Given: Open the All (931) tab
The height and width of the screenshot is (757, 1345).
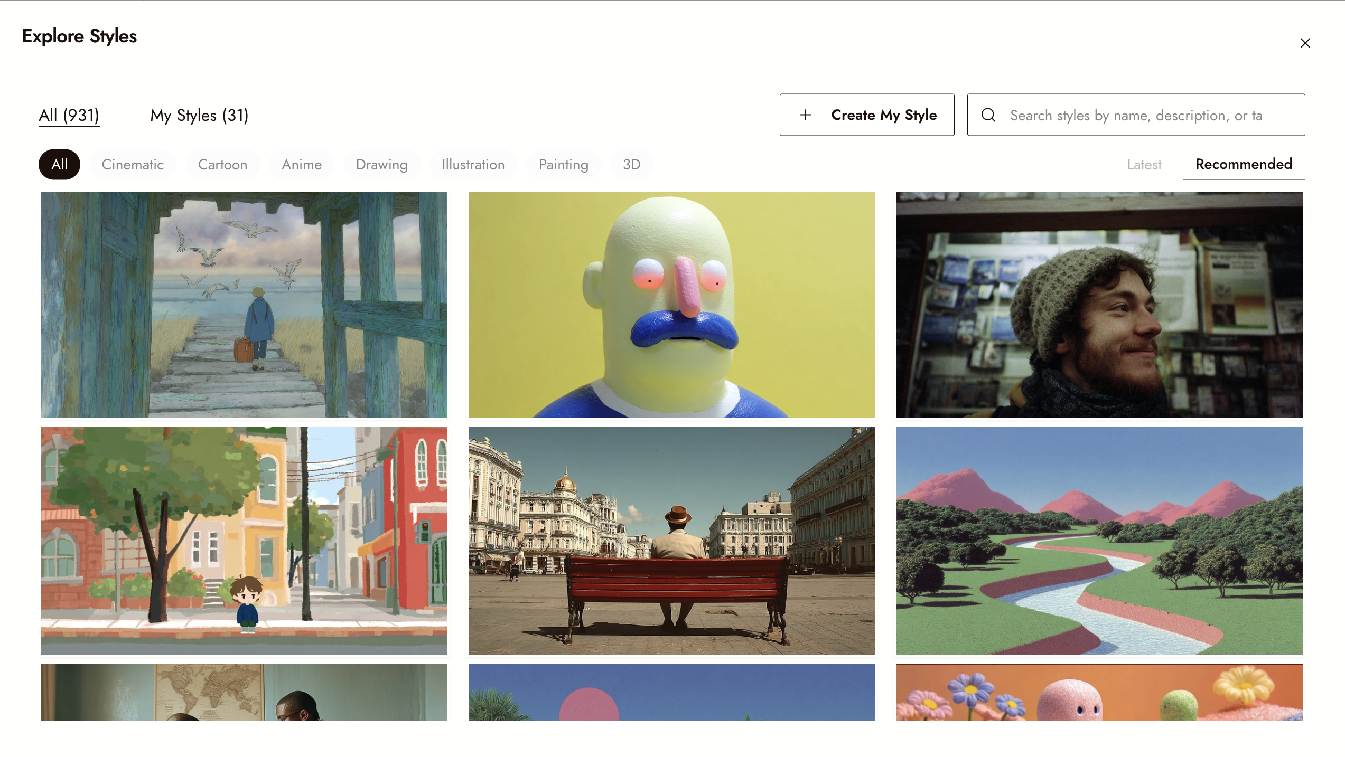Looking at the screenshot, I should pos(69,115).
